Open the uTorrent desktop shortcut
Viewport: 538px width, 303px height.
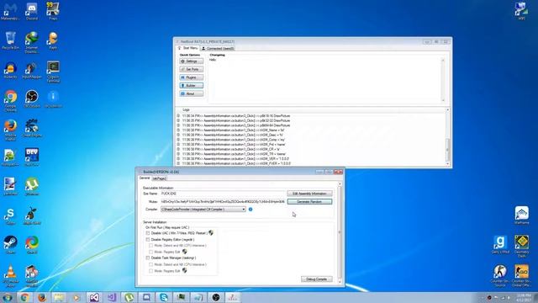click(32, 187)
